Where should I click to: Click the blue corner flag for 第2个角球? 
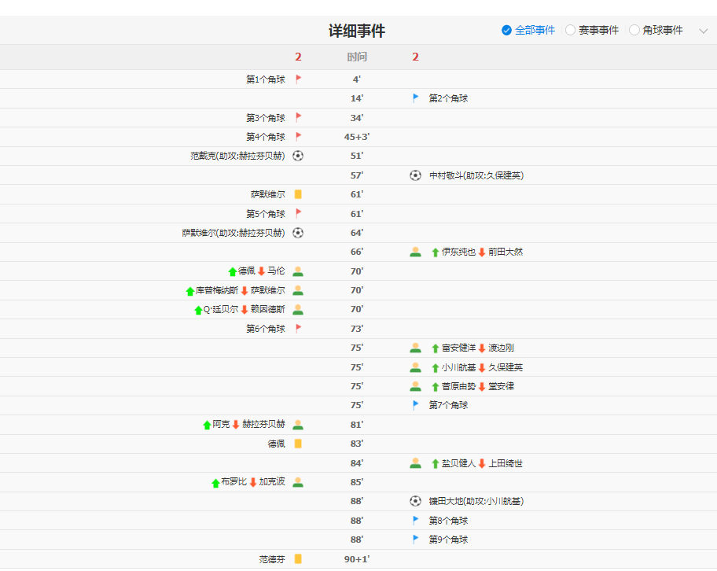[415, 98]
